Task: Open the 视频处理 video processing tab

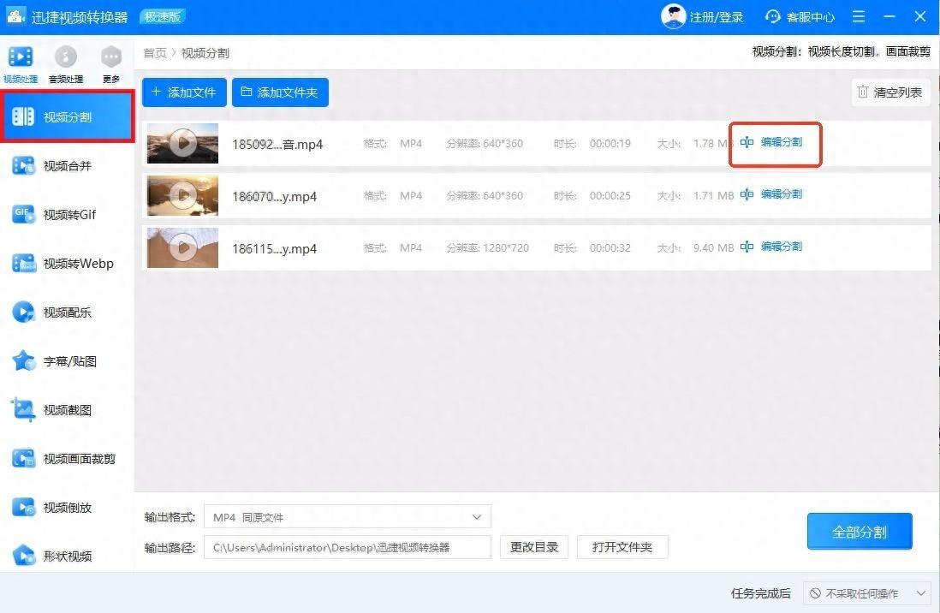Action: pos(21,63)
